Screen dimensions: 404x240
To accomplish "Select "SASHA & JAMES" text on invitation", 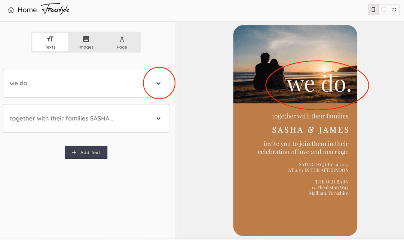I will [310, 130].
